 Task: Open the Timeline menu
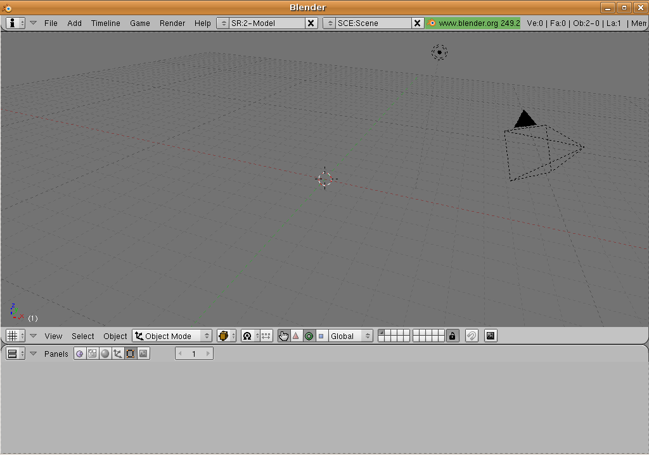(106, 23)
